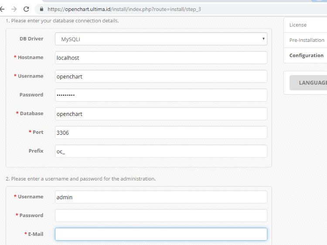
Task: Open the Pre-Installation step in sidebar
Action: point(305,40)
